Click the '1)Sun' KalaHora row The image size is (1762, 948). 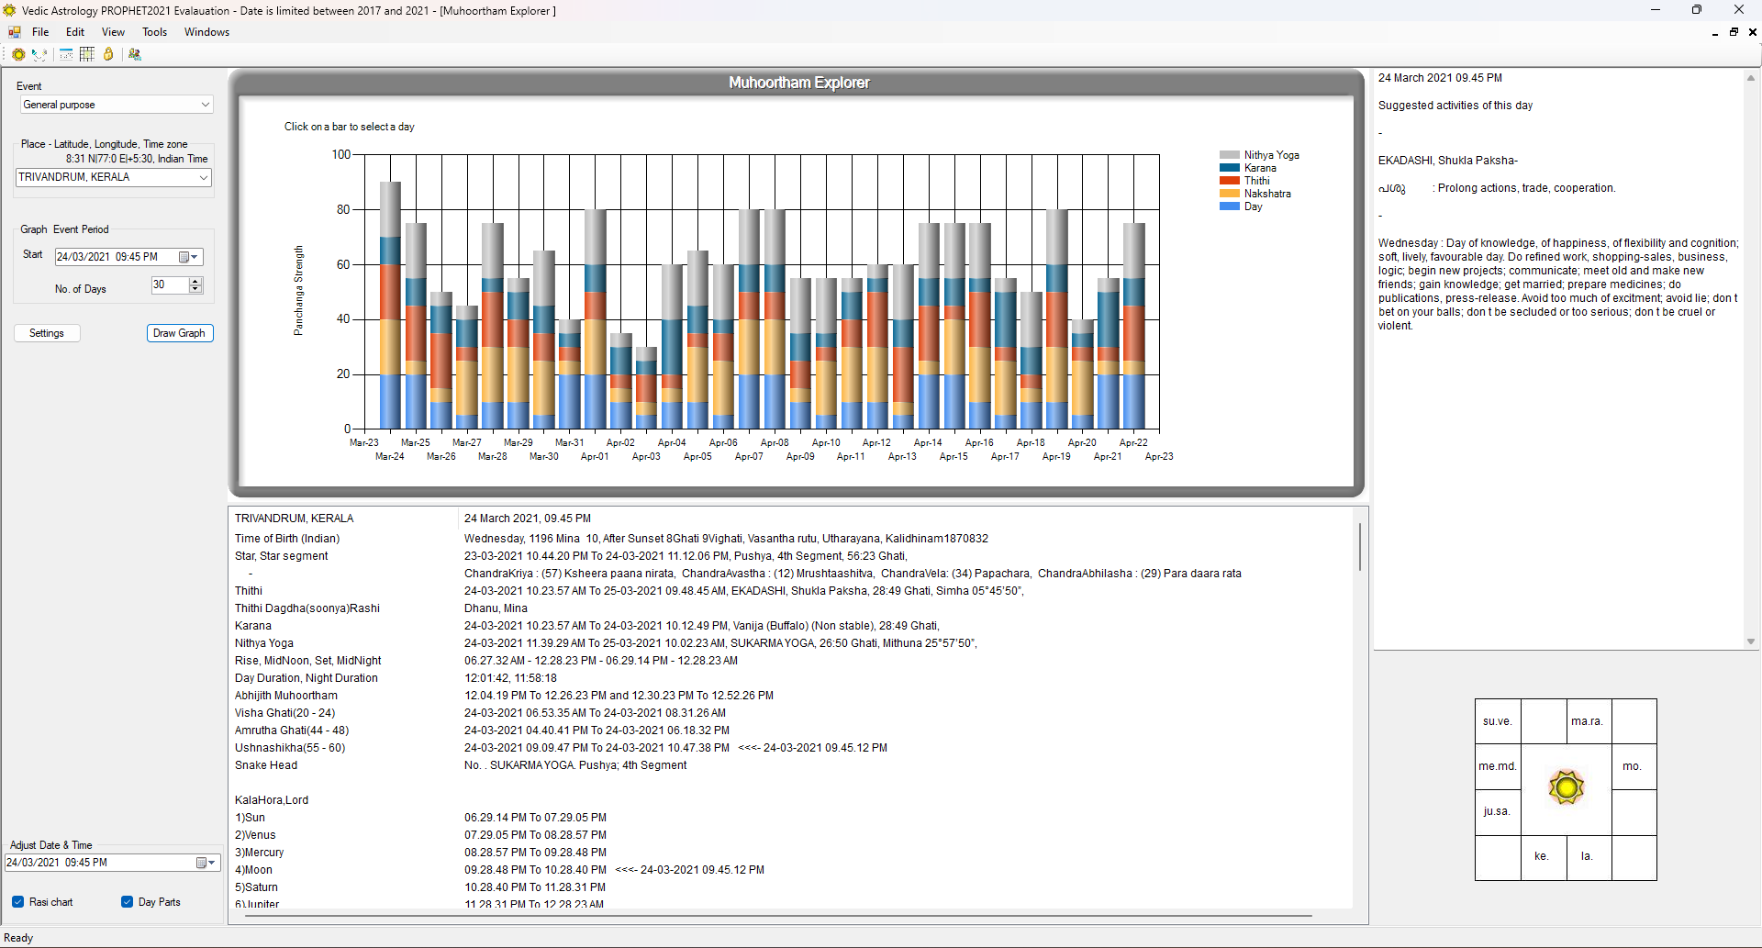pyautogui.click(x=250, y=818)
